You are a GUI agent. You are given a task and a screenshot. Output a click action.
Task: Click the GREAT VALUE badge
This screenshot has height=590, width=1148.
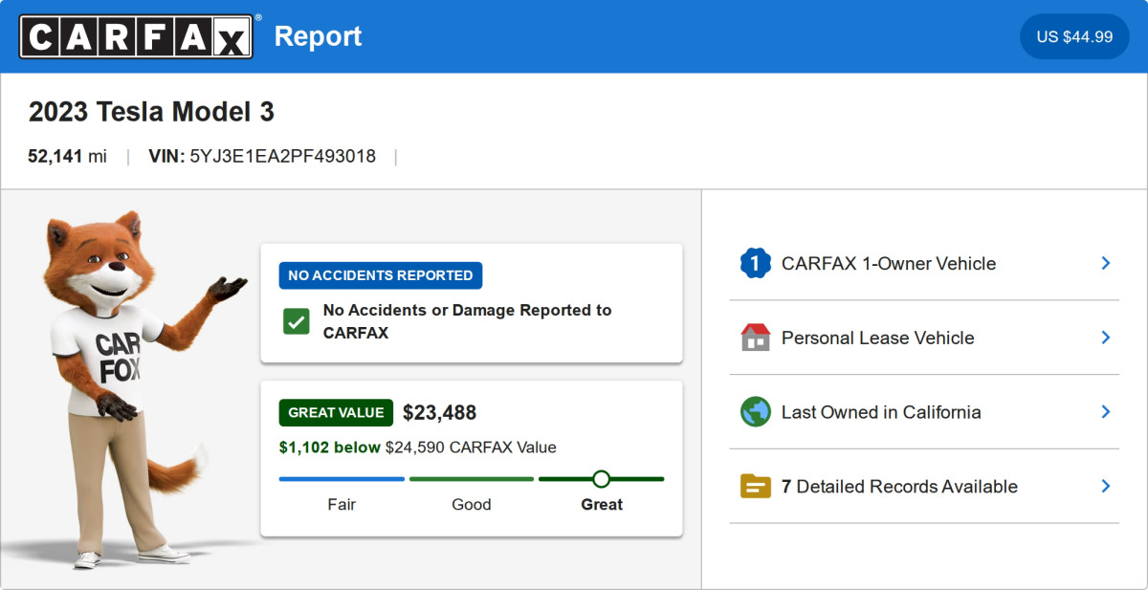pyautogui.click(x=336, y=412)
